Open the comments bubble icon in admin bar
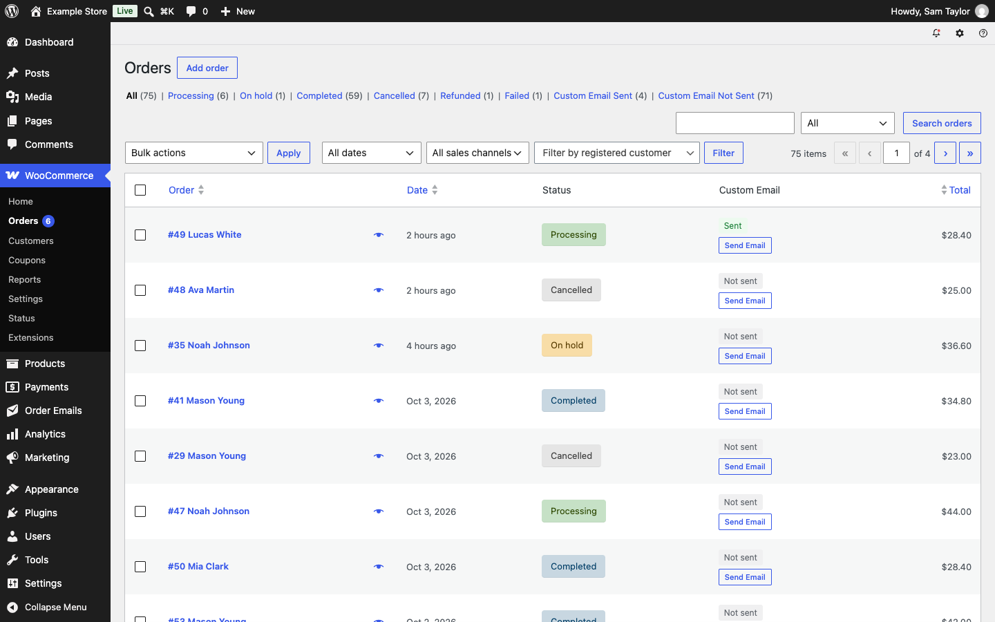This screenshot has width=995, height=622. 191,11
